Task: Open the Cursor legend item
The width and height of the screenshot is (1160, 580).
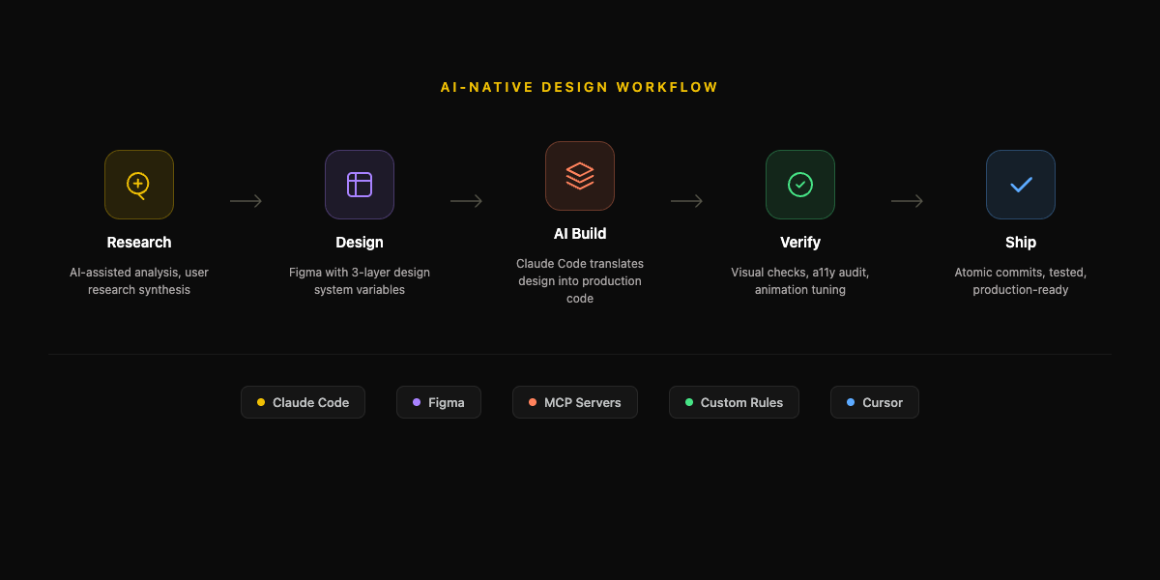Action: [874, 402]
